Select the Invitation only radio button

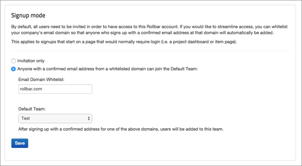[13, 61]
